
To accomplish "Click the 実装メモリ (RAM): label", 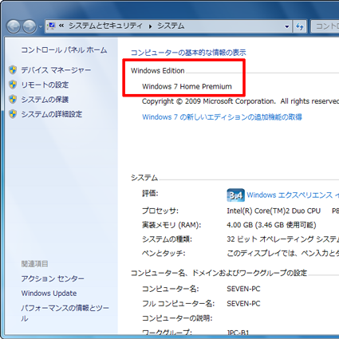I will click(x=171, y=225).
